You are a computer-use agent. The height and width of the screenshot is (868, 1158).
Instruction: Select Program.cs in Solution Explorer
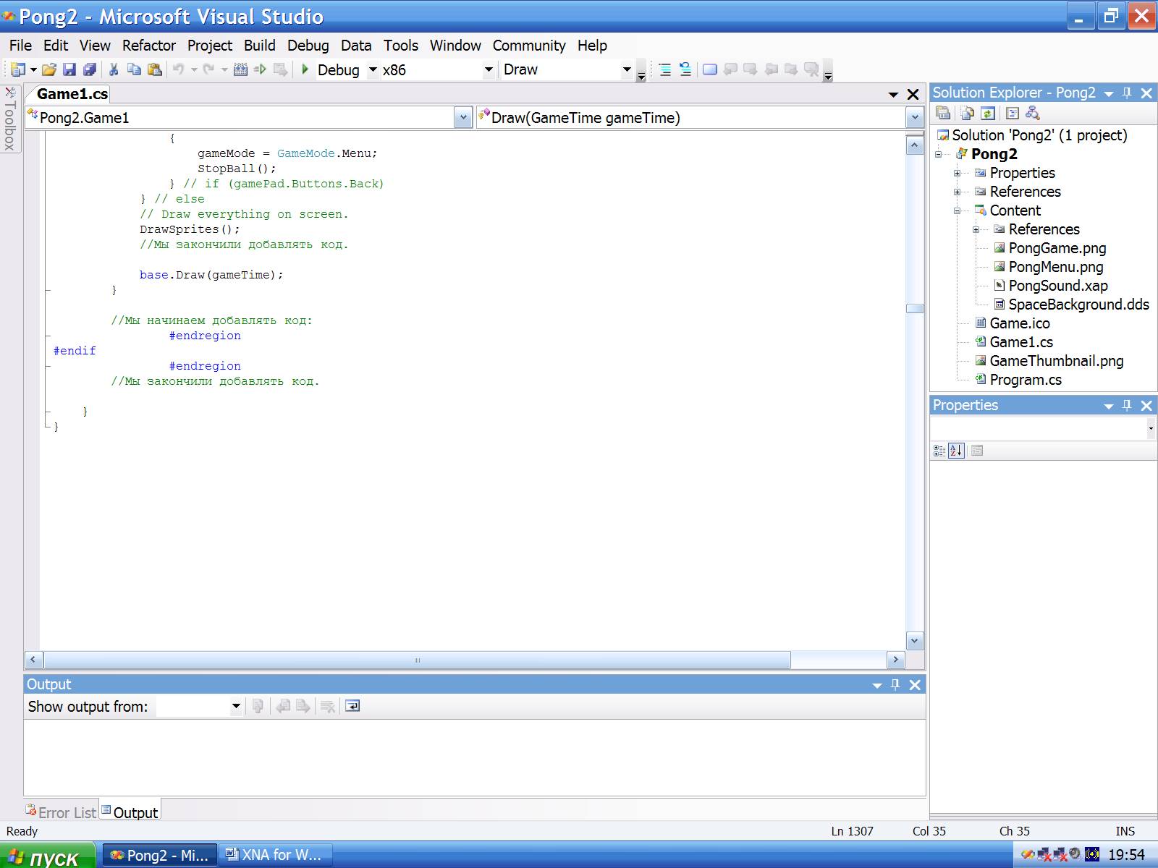pyautogui.click(x=1025, y=380)
